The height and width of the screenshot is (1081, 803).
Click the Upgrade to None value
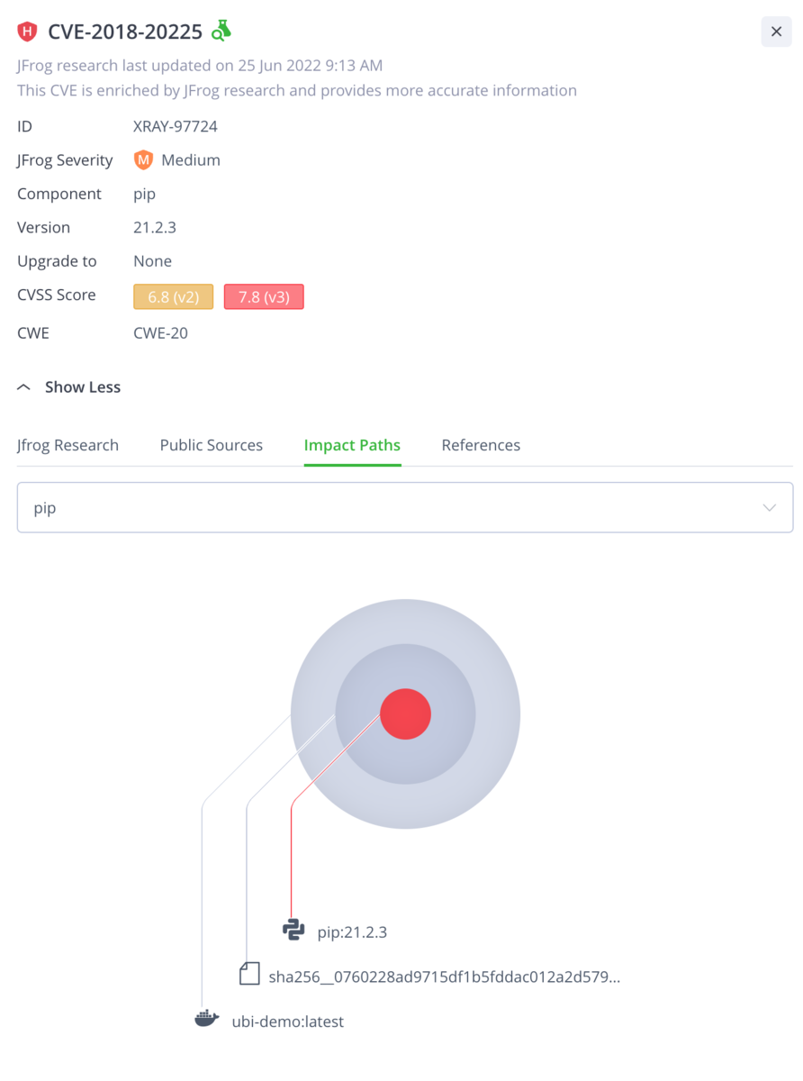click(x=152, y=261)
